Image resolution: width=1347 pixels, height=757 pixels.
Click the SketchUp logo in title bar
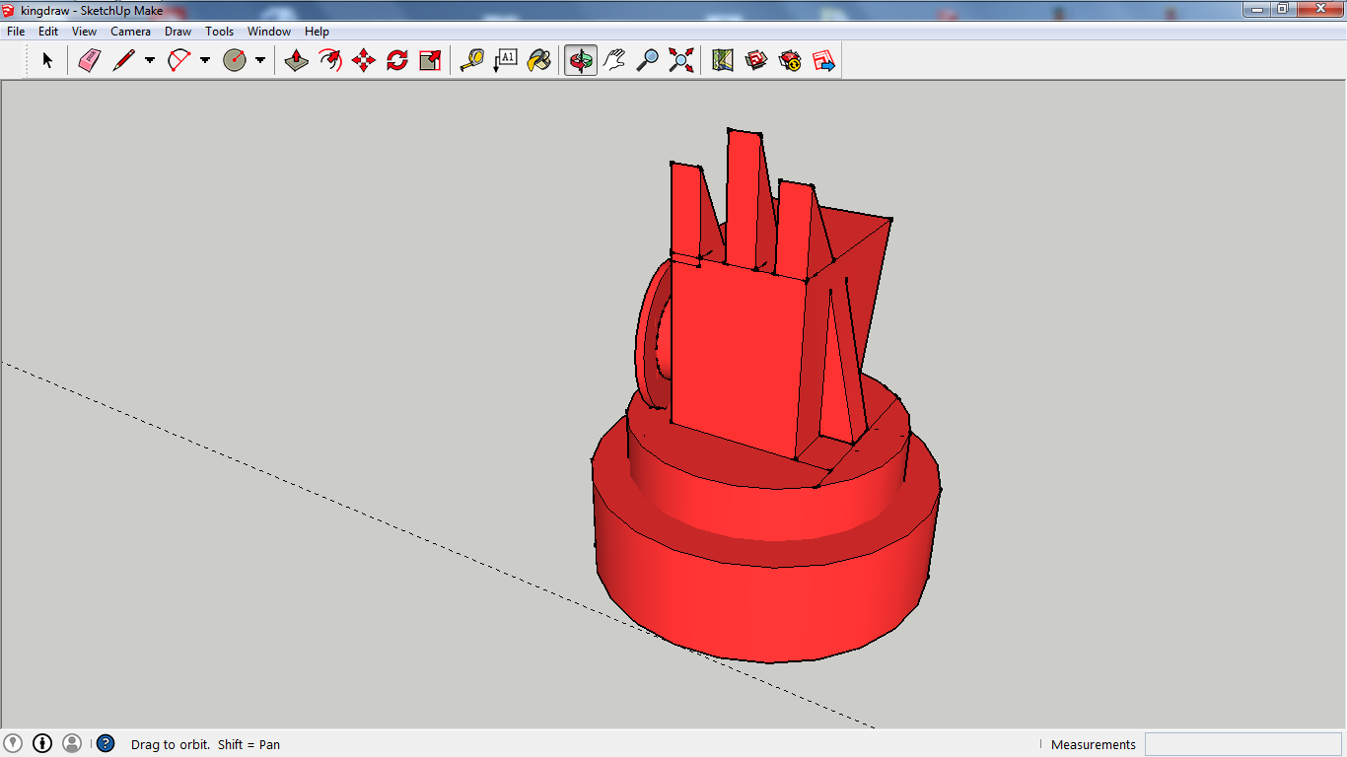(x=9, y=10)
